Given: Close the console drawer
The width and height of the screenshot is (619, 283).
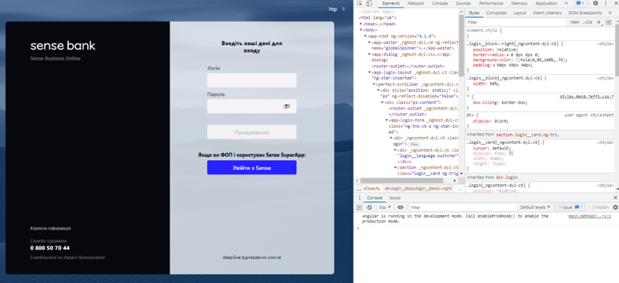Looking at the screenshot, I should 615,198.
